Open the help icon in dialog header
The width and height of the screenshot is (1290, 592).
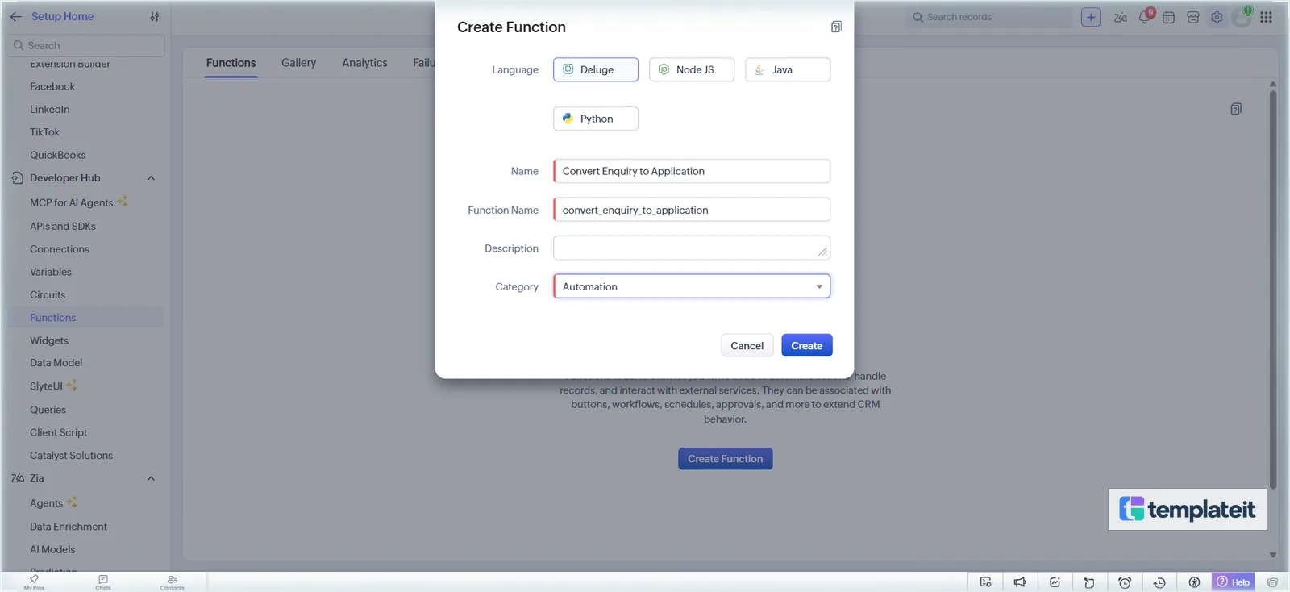pos(836,27)
